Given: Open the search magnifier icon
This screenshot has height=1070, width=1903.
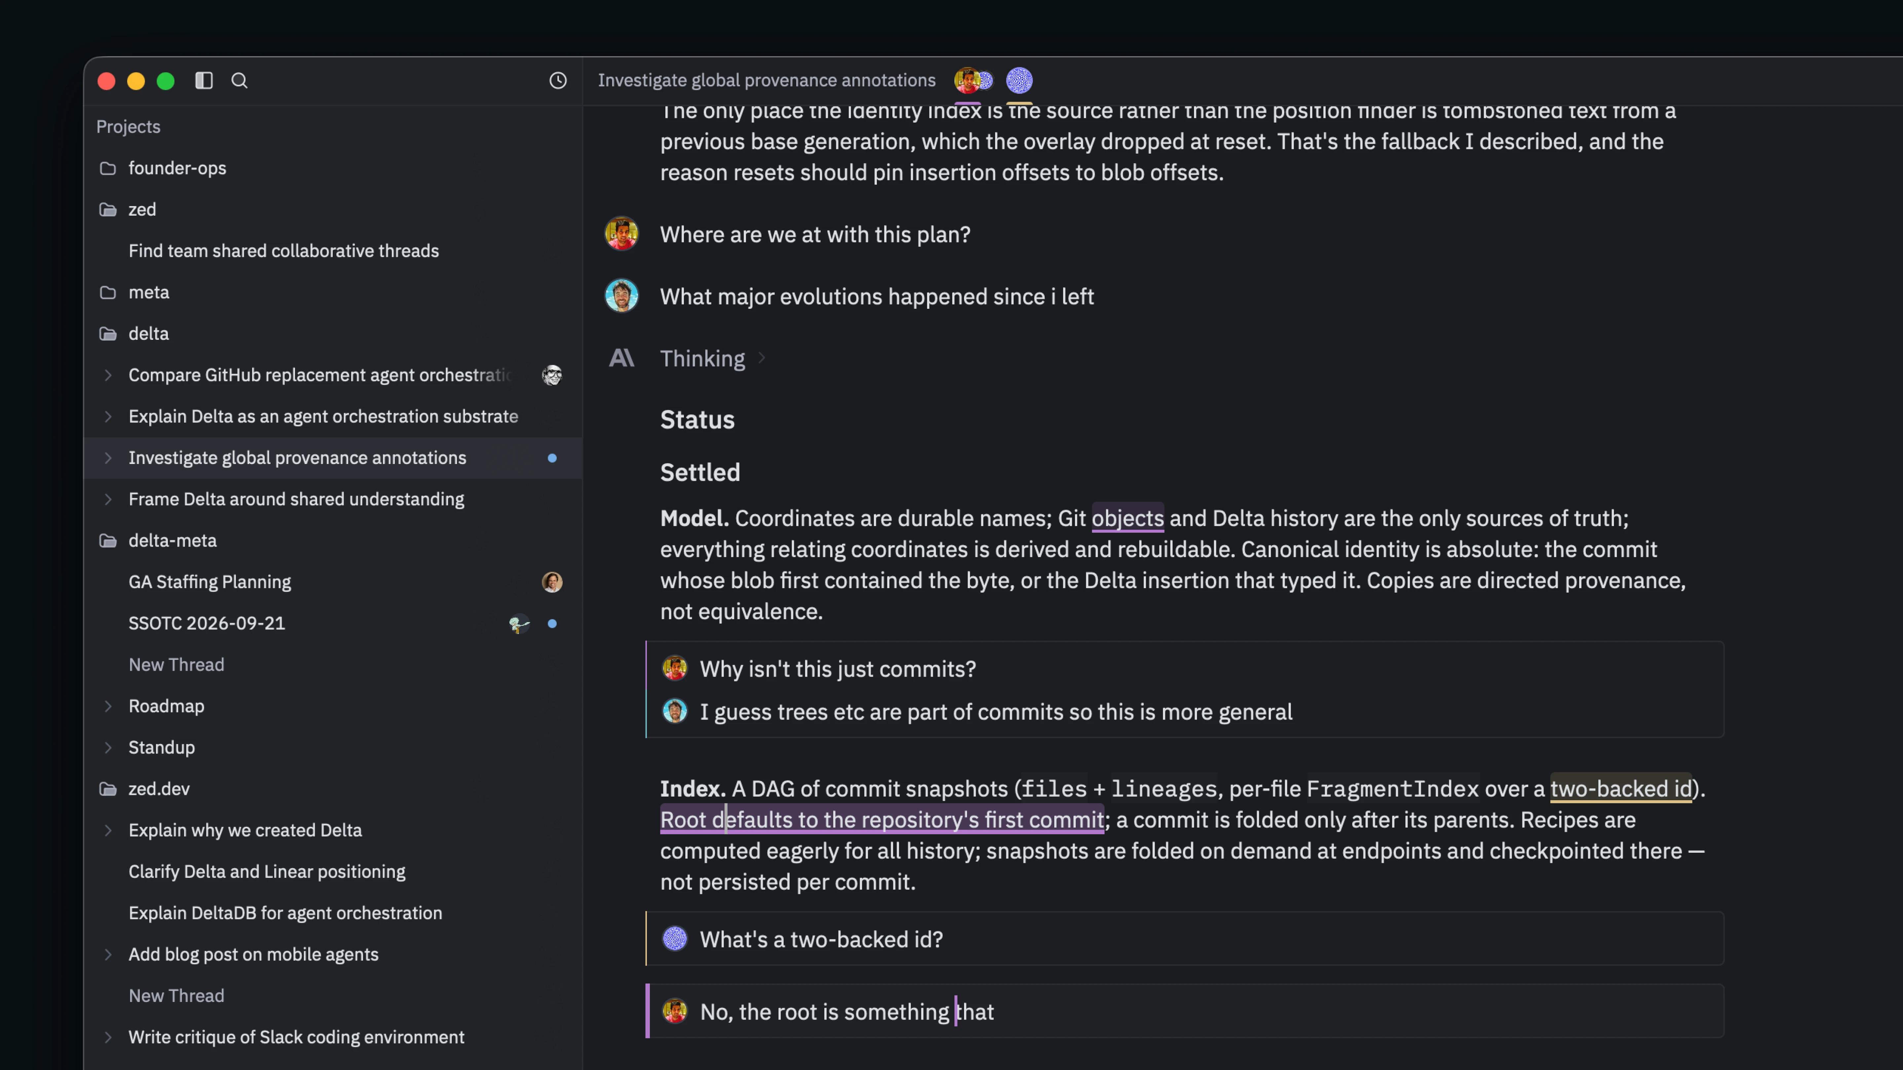Looking at the screenshot, I should point(239,81).
